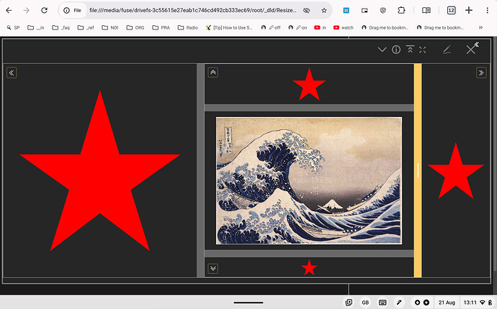
Task: Click the red star in the top panel
Action: pyautogui.click(x=309, y=84)
